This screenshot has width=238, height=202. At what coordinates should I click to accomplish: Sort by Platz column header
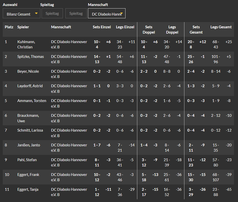pos(9,27)
